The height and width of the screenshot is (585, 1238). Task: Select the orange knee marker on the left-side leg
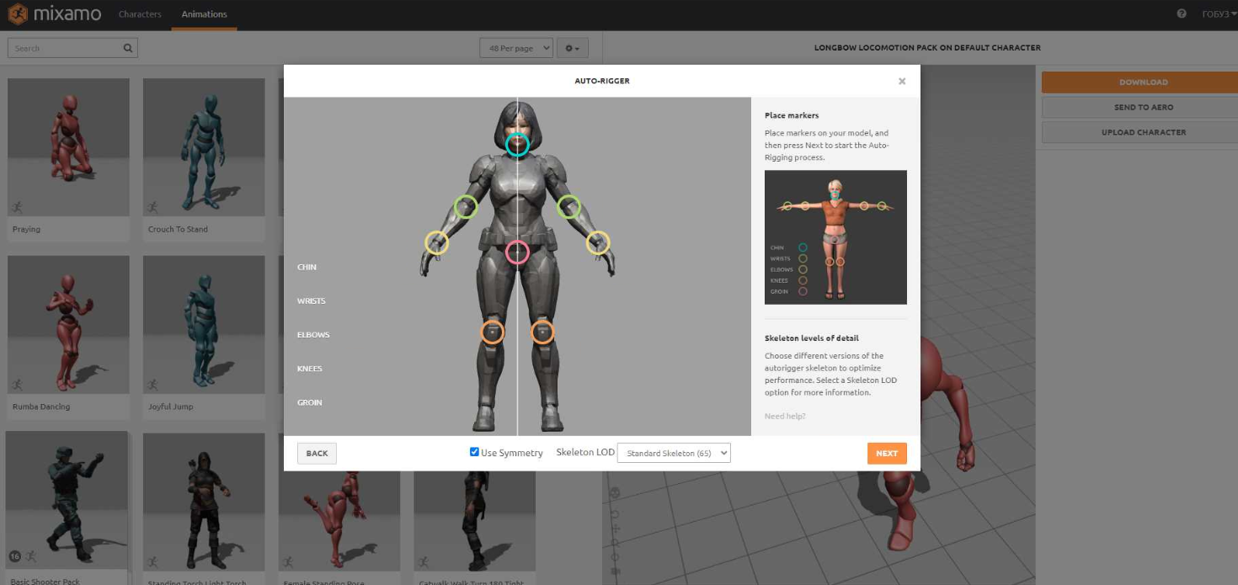[493, 332]
